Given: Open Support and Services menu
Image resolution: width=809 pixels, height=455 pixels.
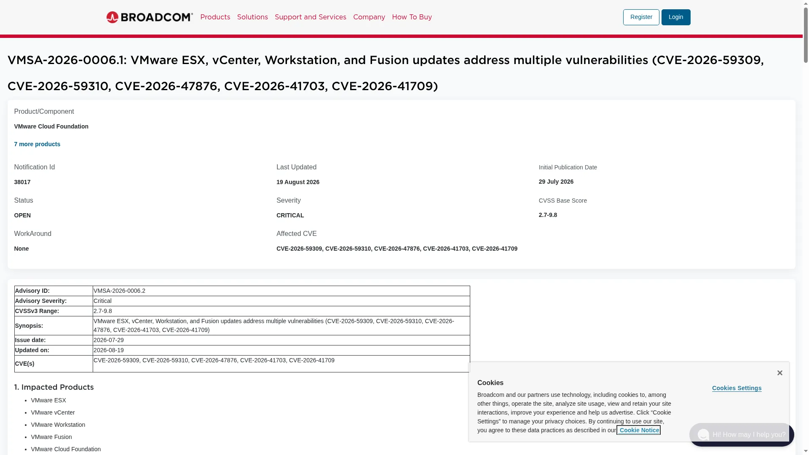Looking at the screenshot, I should coord(310,17).
